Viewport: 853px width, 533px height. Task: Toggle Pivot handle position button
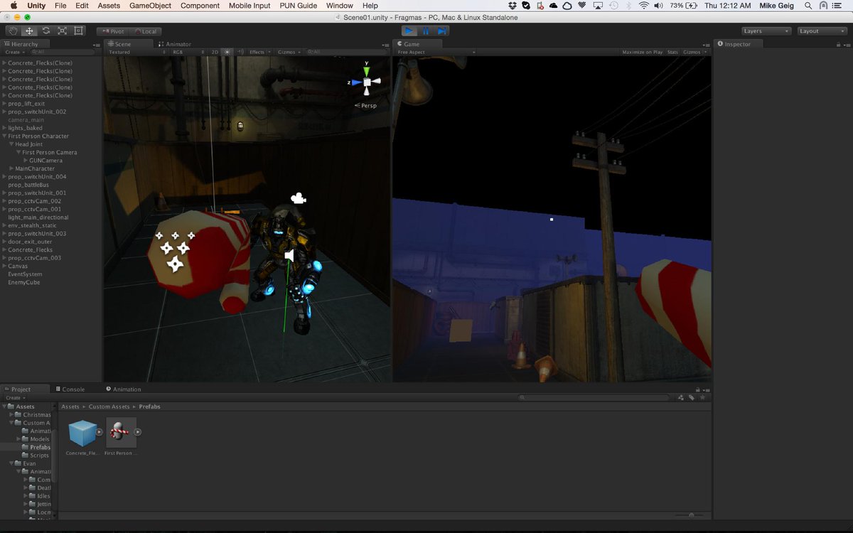112,31
